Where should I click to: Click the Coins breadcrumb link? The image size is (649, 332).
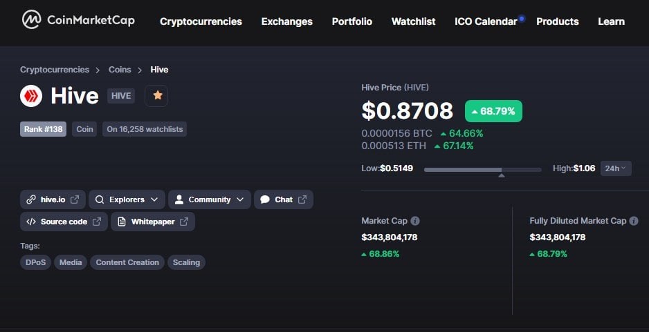click(x=120, y=70)
